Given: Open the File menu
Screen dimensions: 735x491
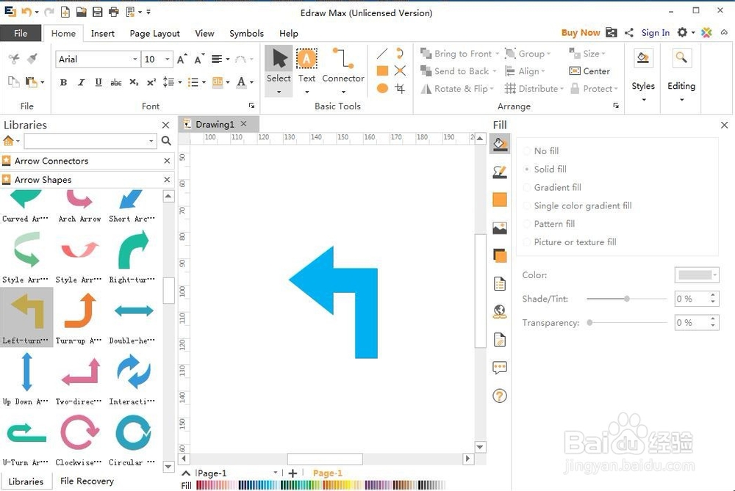Looking at the screenshot, I should (21, 33).
